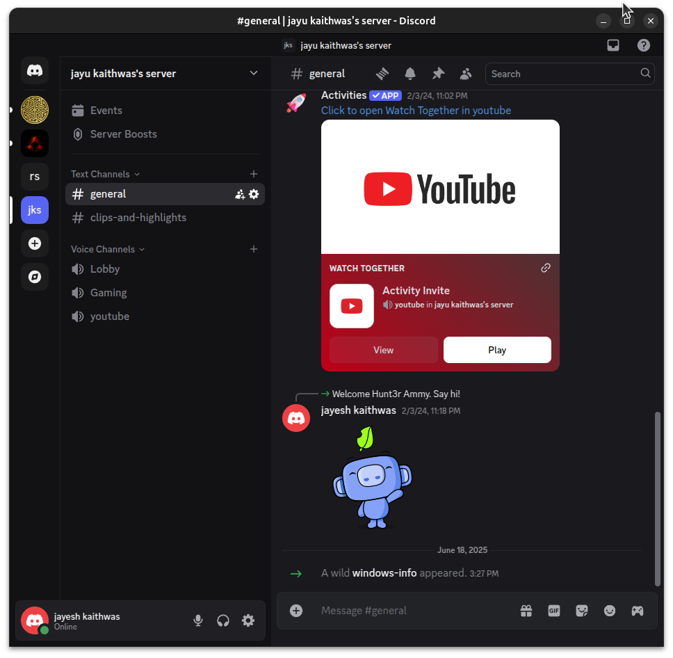This screenshot has width=673, height=658.
Task: Create invite for general channel
Action: [239, 195]
